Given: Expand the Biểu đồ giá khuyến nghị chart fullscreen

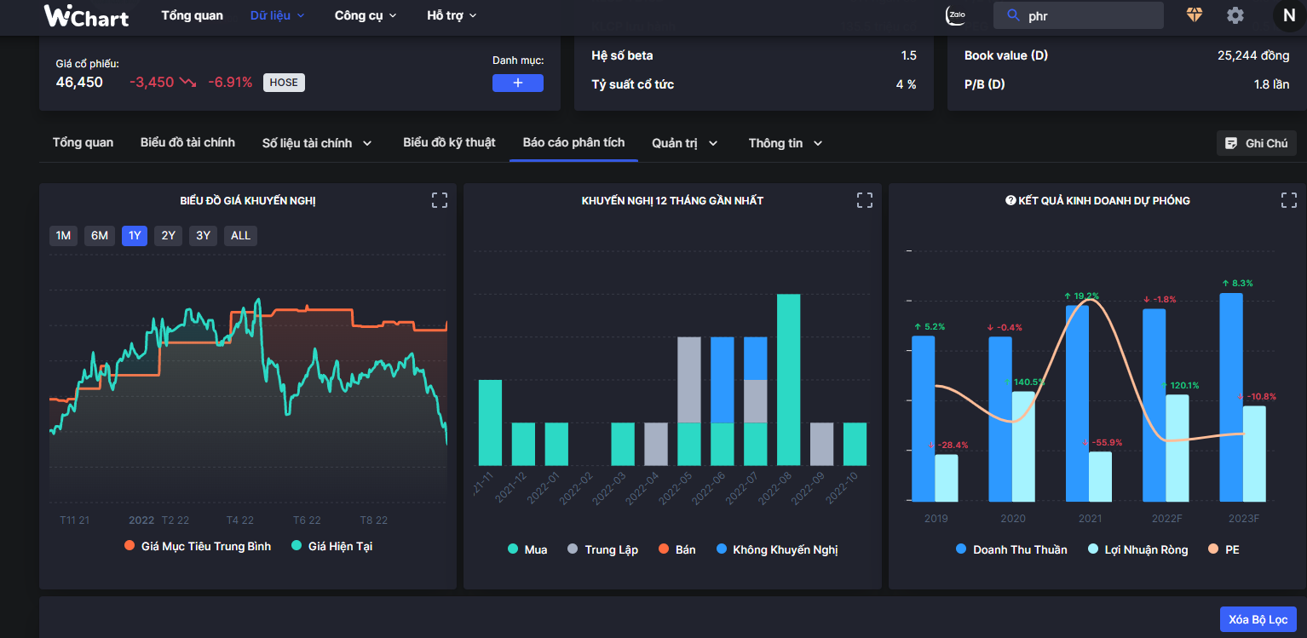Looking at the screenshot, I should [440, 200].
